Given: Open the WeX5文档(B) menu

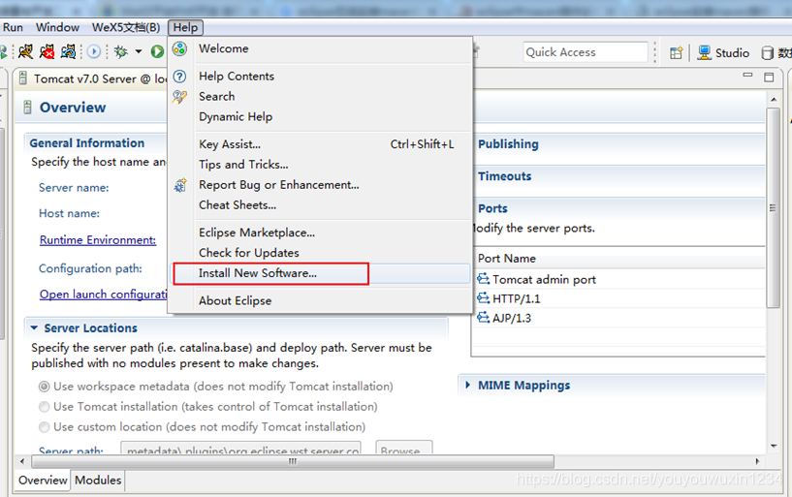Looking at the screenshot, I should click(x=126, y=27).
